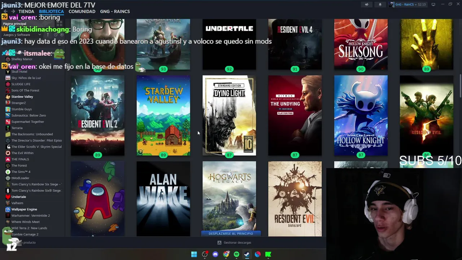This screenshot has width=462, height=260.
Task: Click the recent-activity clock icon in sidebar
Action: (x=55, y=35)
